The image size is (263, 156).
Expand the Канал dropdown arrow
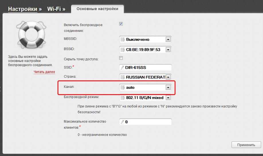168,88
